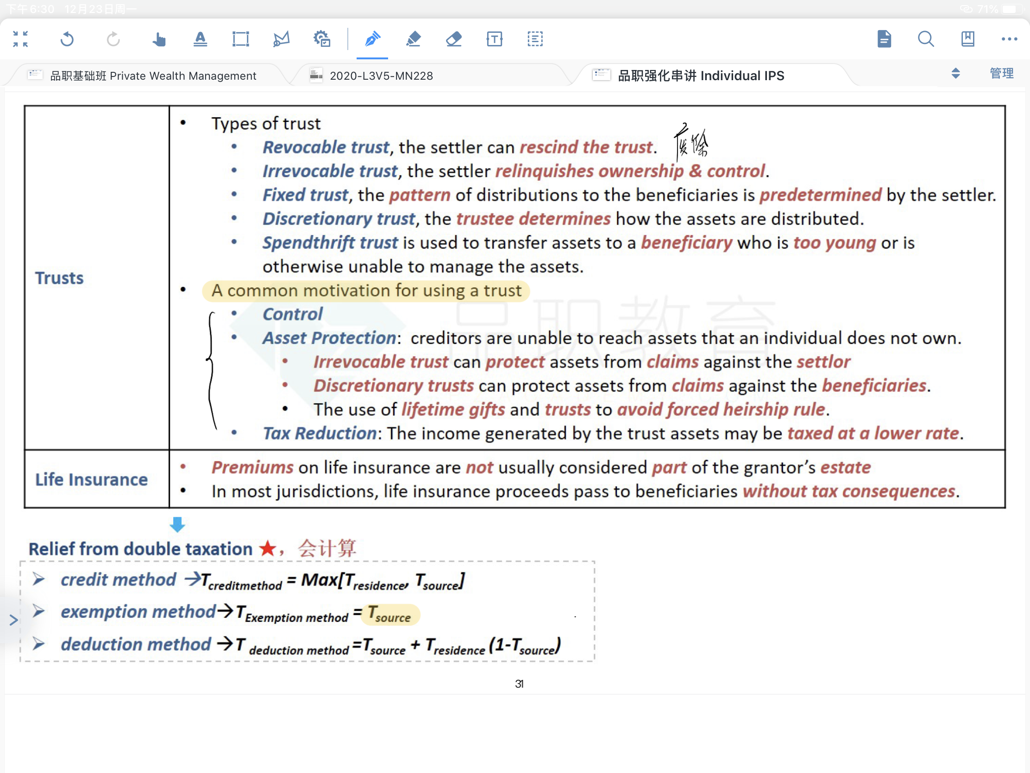Exit full screen with the collapse arrows icon
Viewport: 1030px width, 773px height.
pyautogui.click(x=20, y=39)
